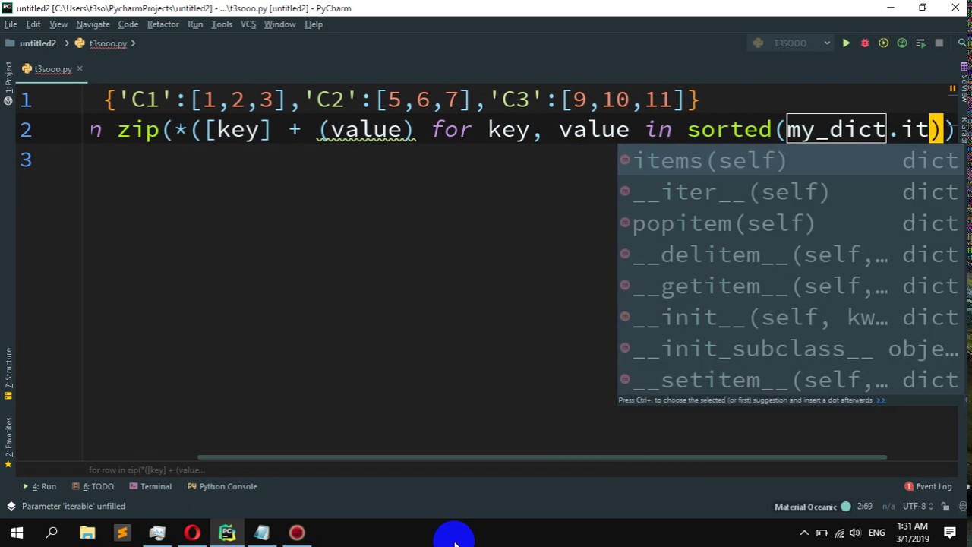
Task: Choose popitem(self) completion suggestion
Action: [790, 223]
